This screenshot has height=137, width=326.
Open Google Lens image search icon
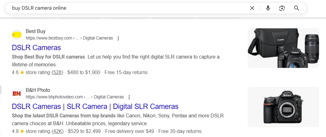tap(282, 8)
